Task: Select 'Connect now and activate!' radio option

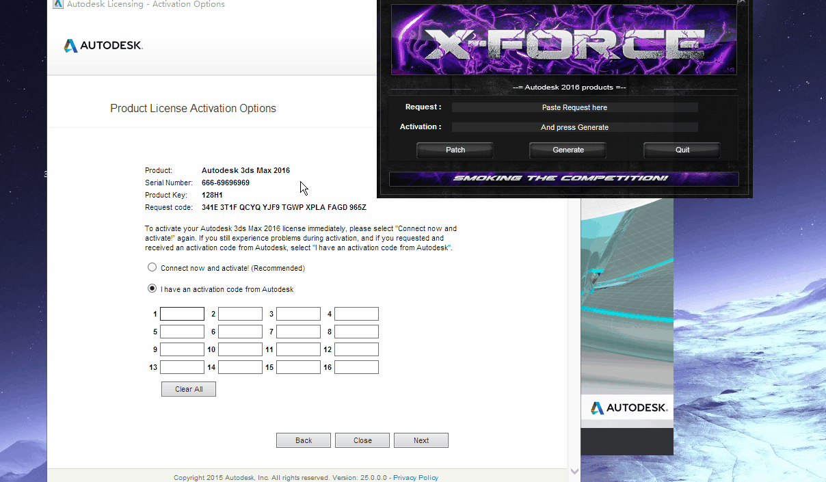Action: pos(152,267)
